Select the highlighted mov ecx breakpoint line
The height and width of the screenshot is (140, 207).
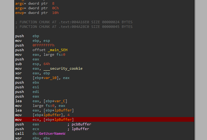tap(104, 120)
